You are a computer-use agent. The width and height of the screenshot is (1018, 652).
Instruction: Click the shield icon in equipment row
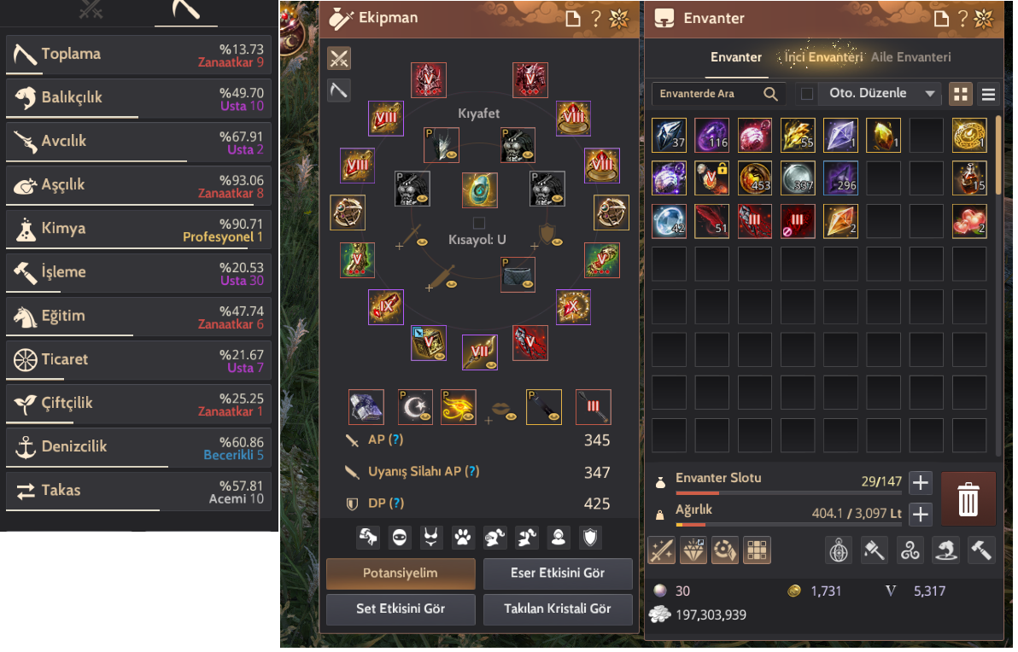pyautogui.click(x=589, y=538)
